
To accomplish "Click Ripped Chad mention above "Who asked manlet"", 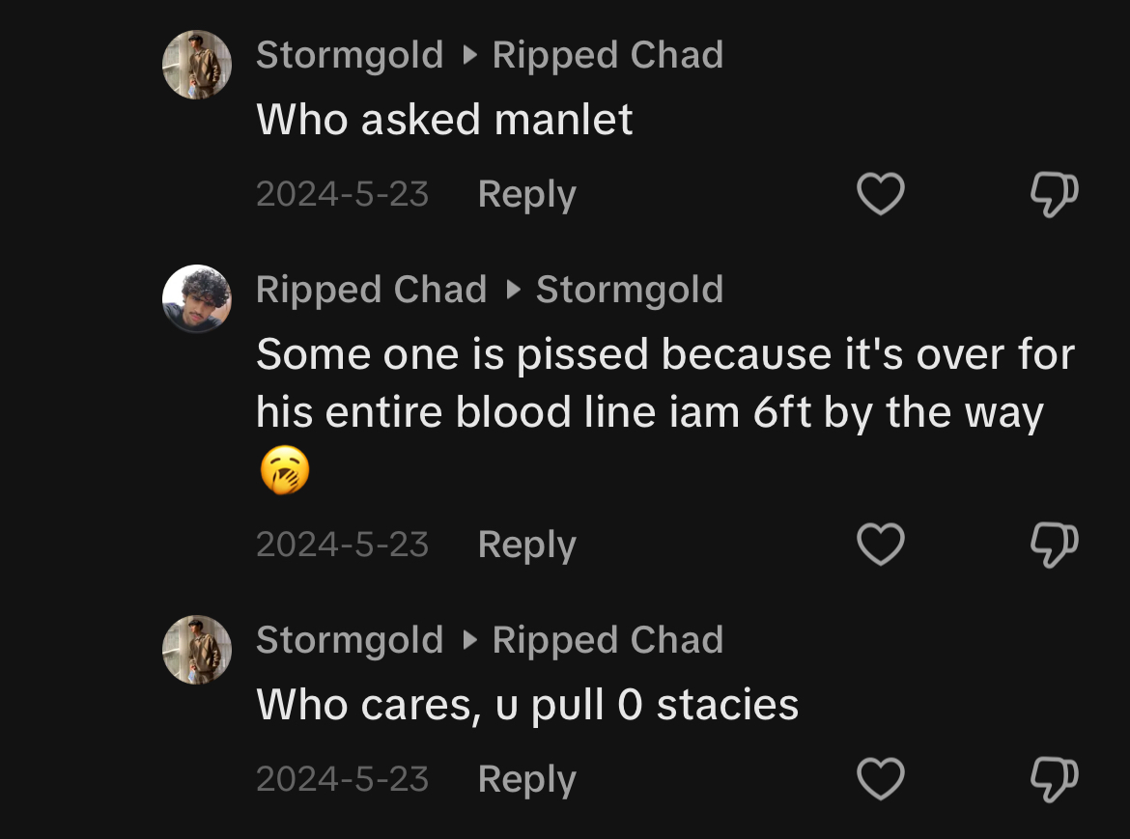I will click(x=607, y=55).
